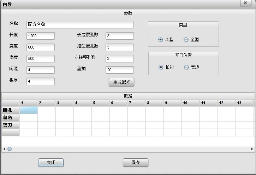Select the 腰孔 row header
256x175 pixels.
11,110
